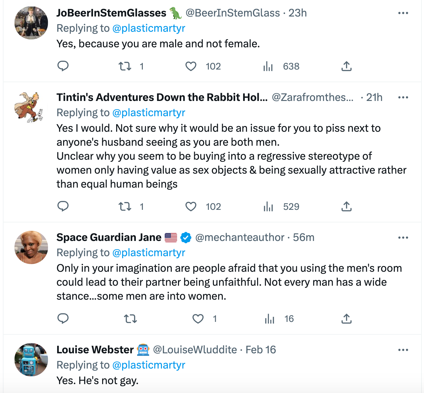The width and height of the screenshot is (424, 393).
Task: Open Louise Webster's robot avatar
Action: click(x=31, y=360)
